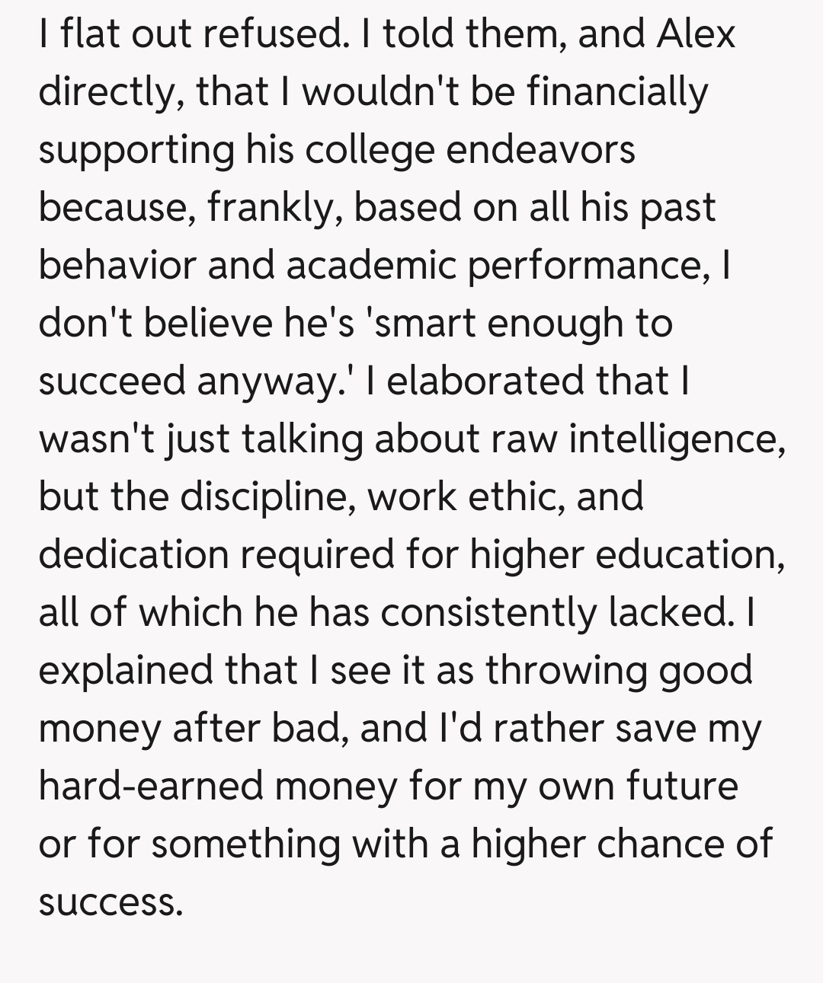Click the word 'ethic'

[513, 496]
